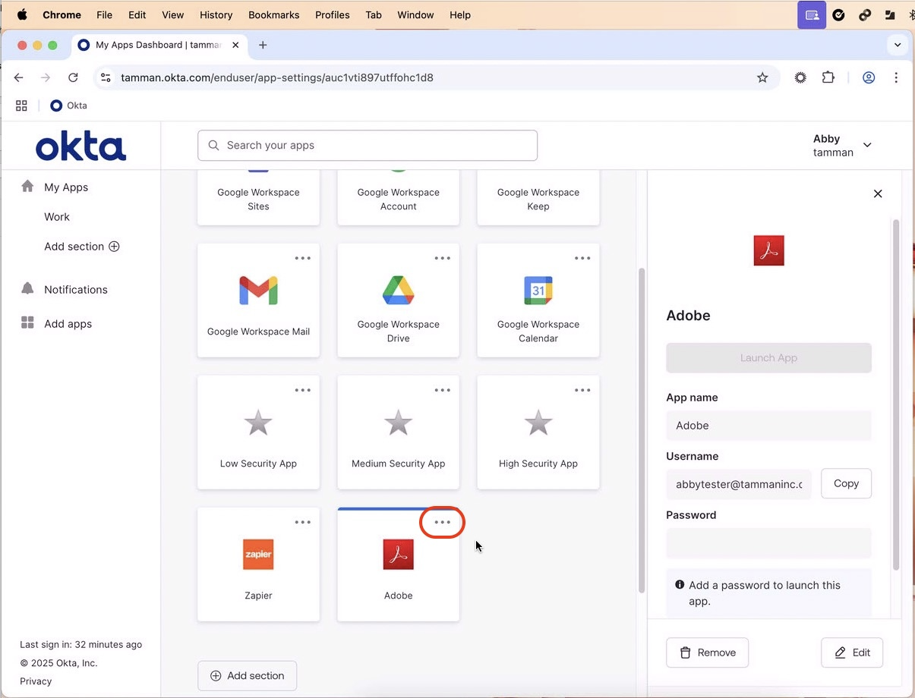Click Add section in sidebar
Viewport: 915px width, 698px height.
tap(82, 246)
